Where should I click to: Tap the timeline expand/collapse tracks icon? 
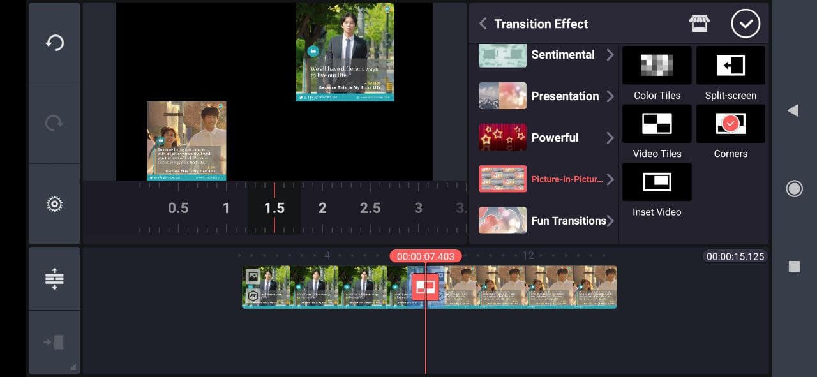pos(54,279)
